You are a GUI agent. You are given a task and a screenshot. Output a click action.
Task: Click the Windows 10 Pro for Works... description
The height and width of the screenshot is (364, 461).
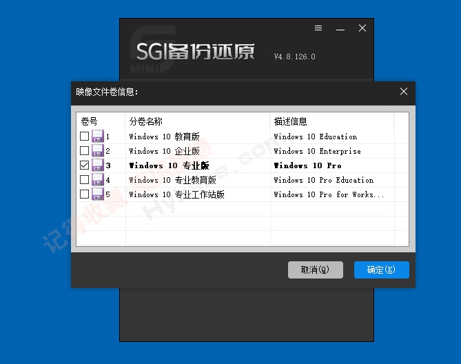(329, 194)
